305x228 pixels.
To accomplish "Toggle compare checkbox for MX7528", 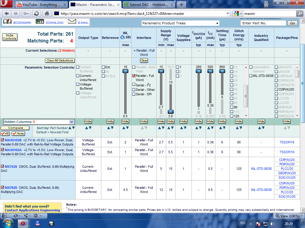I will [x=2, y=166].
